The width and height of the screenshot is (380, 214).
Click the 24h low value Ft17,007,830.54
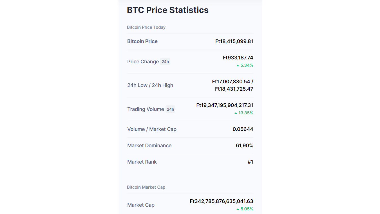coord(231,82)
